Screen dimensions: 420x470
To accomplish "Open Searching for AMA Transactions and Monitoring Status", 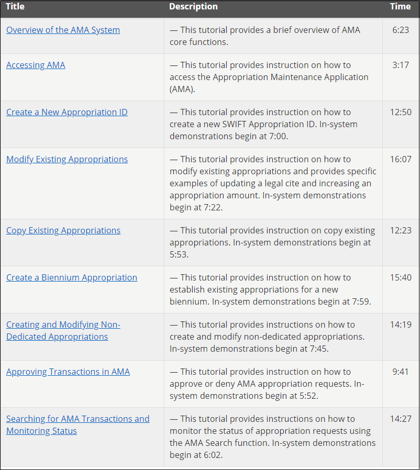I will tap(78, 424).
